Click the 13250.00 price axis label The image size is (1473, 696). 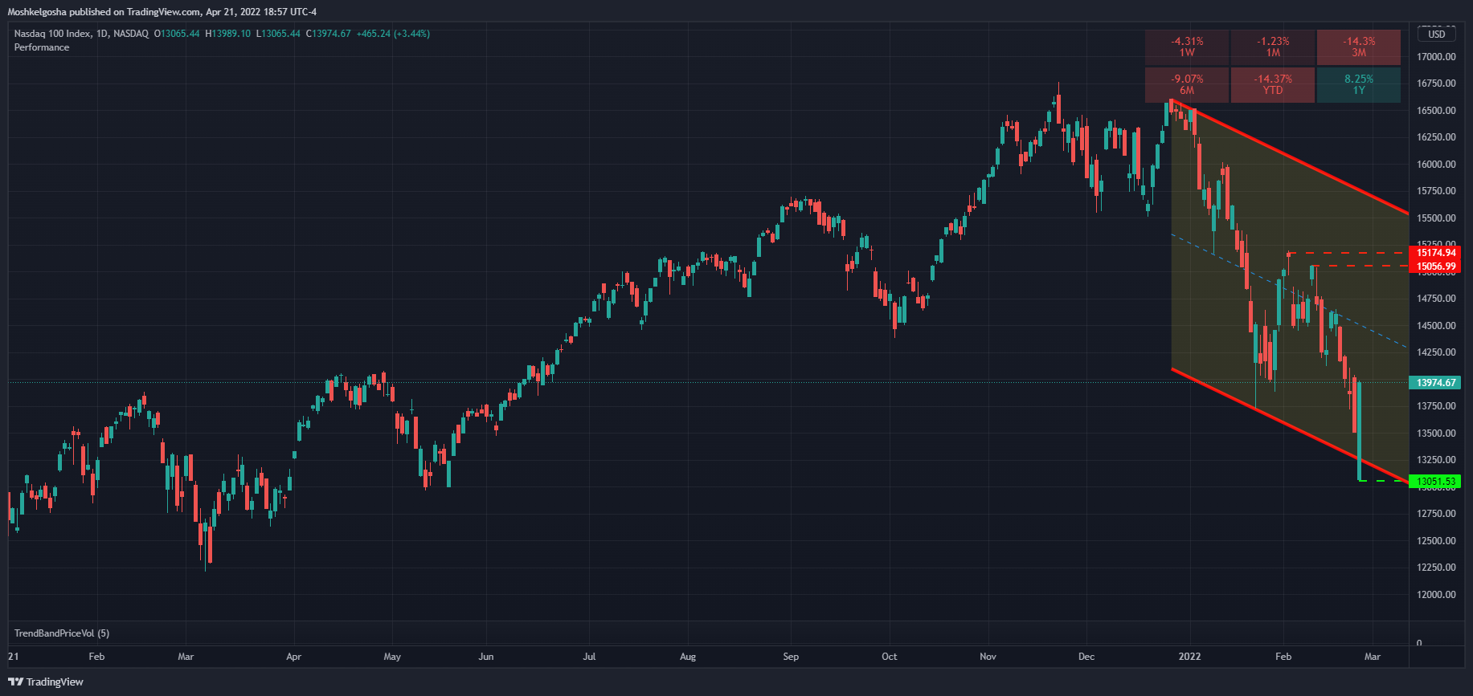(1436, 460)
